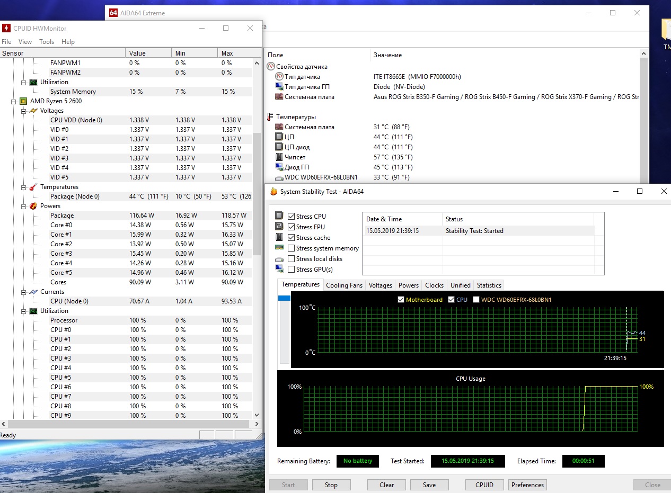
Task: Collapse the Currents tree node
Action: click(23, 292)
